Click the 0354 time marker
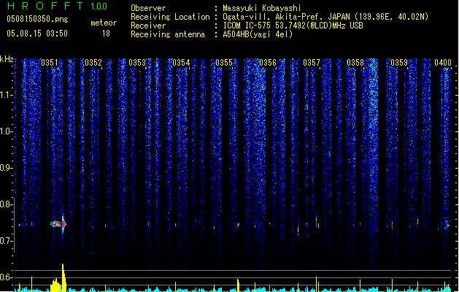The width and height of the screenshot is (459, 292). point(181,63)
